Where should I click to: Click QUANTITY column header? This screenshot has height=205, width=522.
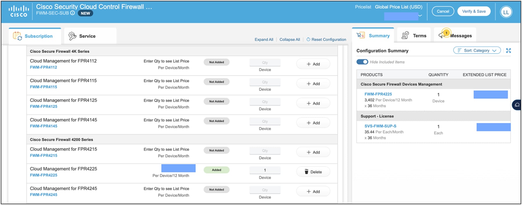[438, 75]
